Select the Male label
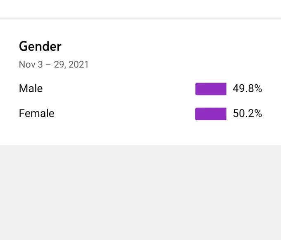The width and height of the screenshot is (281, 240). coord(31,88)
